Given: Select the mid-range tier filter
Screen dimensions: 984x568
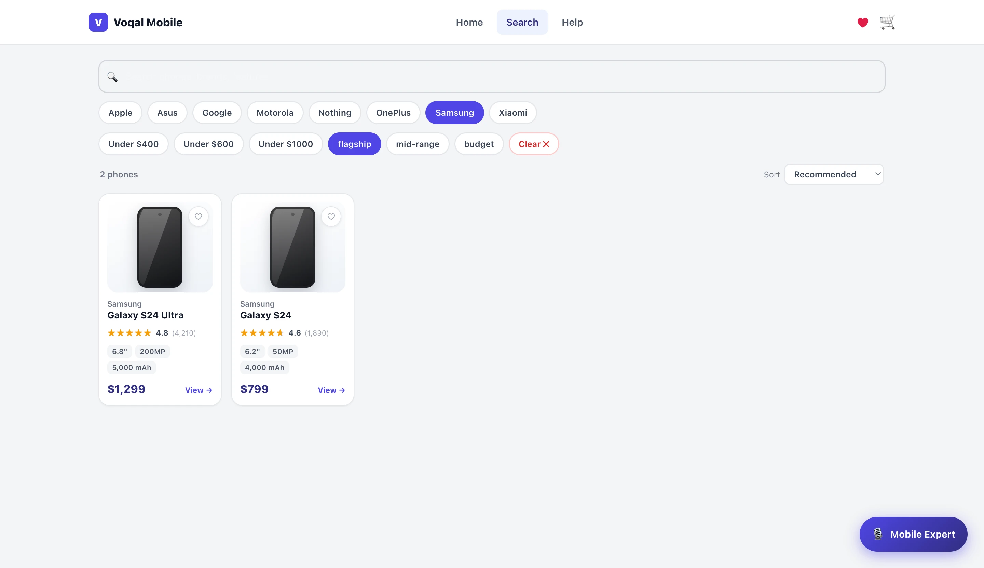Looking at the screenshot, I should (x=418, y=144).
